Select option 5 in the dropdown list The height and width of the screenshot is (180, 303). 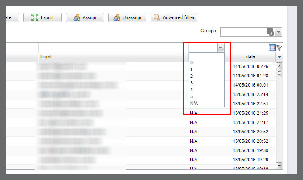click(x=207, y=96)
